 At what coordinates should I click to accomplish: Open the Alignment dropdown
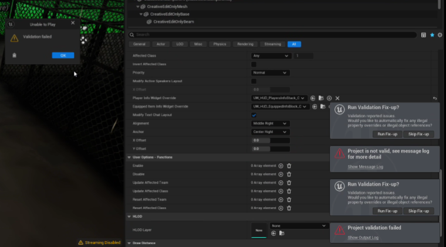coord(270,123)
